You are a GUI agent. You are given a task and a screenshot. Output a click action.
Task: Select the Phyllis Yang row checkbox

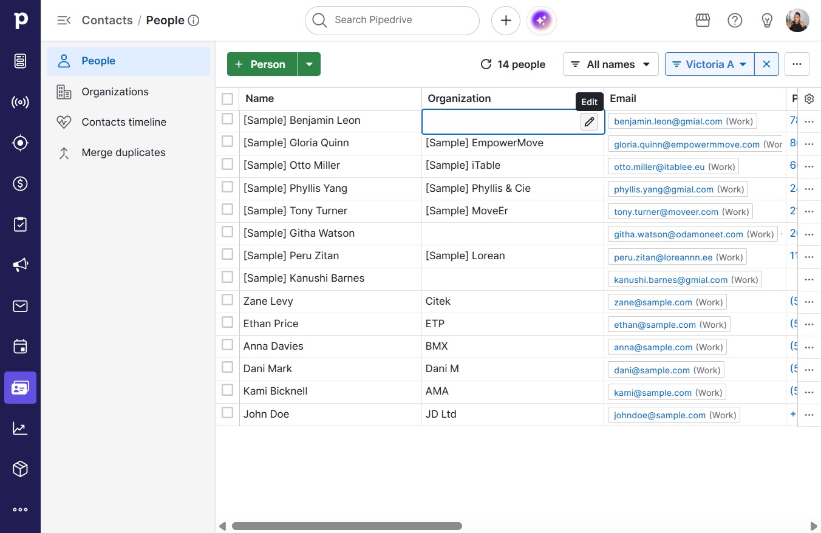[227, 186]
